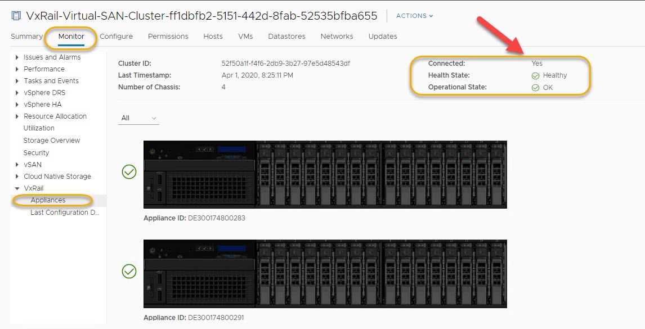Image resolution: width=645 pixels, height=329 pixels.
Task: Click the status check icon for appliance DE300174800283
Action: (x=129, y=172)
